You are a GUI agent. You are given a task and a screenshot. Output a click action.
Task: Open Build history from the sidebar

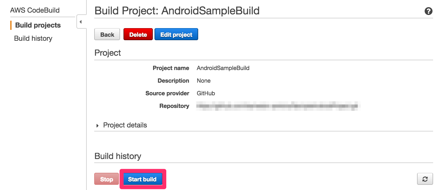point(33,38)
